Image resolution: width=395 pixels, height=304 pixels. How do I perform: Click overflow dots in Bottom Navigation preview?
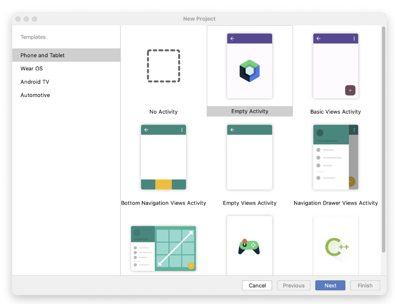(x=182, y=130)
